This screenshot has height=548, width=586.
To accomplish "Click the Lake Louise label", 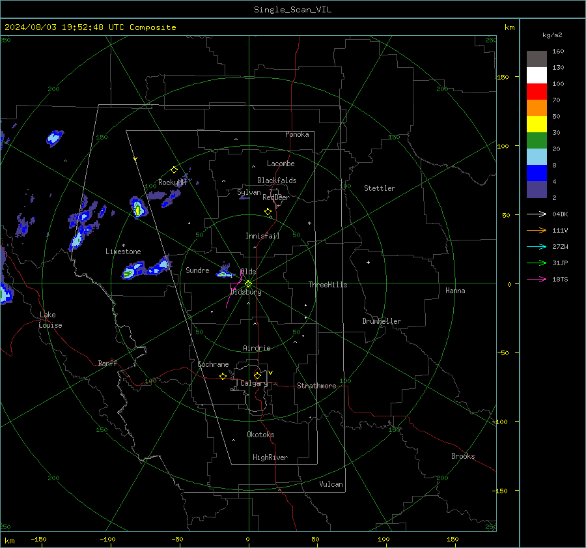I will 50,320.
